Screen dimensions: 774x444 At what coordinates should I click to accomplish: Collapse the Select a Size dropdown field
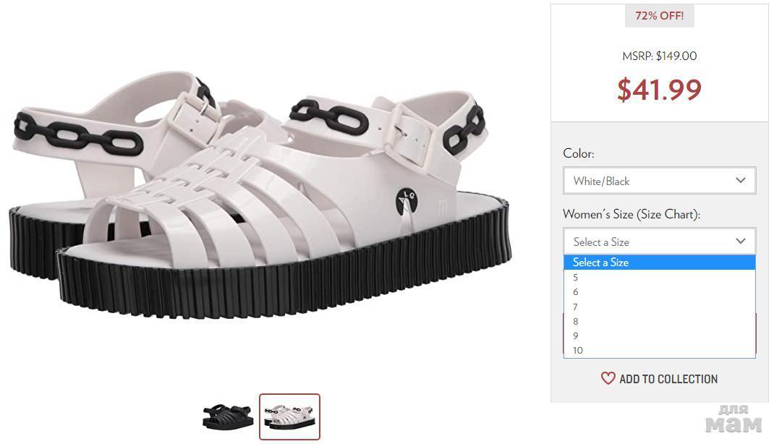tap(658, 242)
